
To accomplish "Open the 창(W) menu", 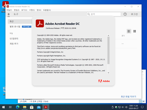I will 39,10.
